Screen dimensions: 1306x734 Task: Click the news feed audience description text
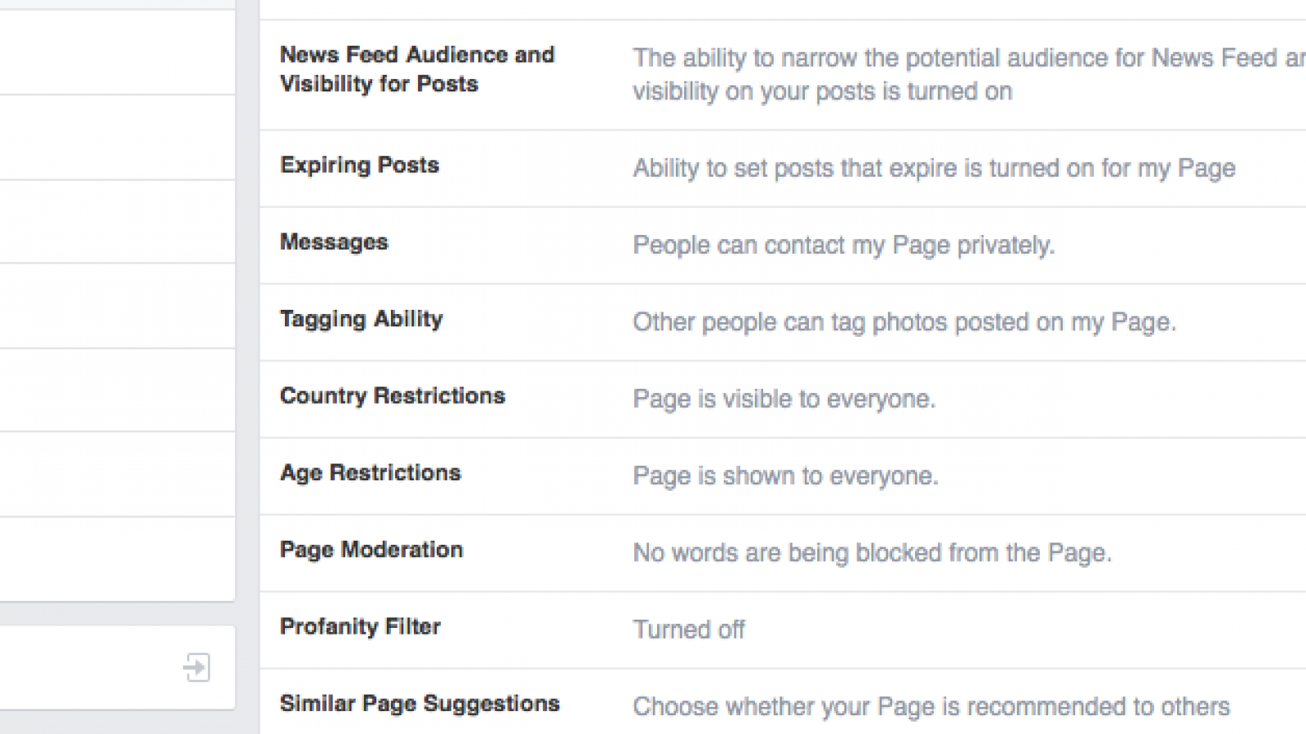(970, 74)
